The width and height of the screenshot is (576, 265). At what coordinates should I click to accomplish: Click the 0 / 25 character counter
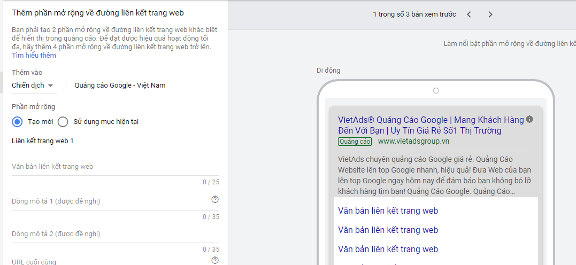[x=211, y=182]
